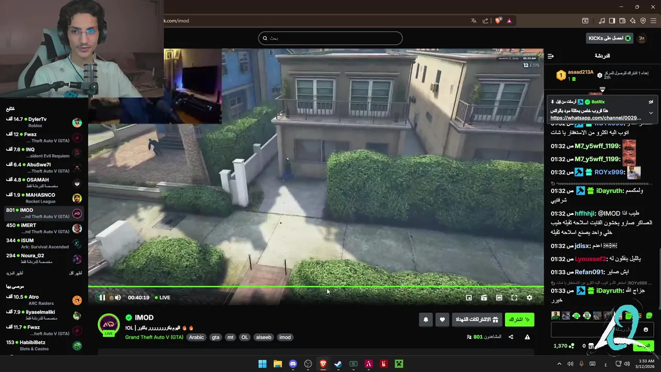Jump to LIVE in the player
This screenshot has height=372, width=661.
pos(162,298)
